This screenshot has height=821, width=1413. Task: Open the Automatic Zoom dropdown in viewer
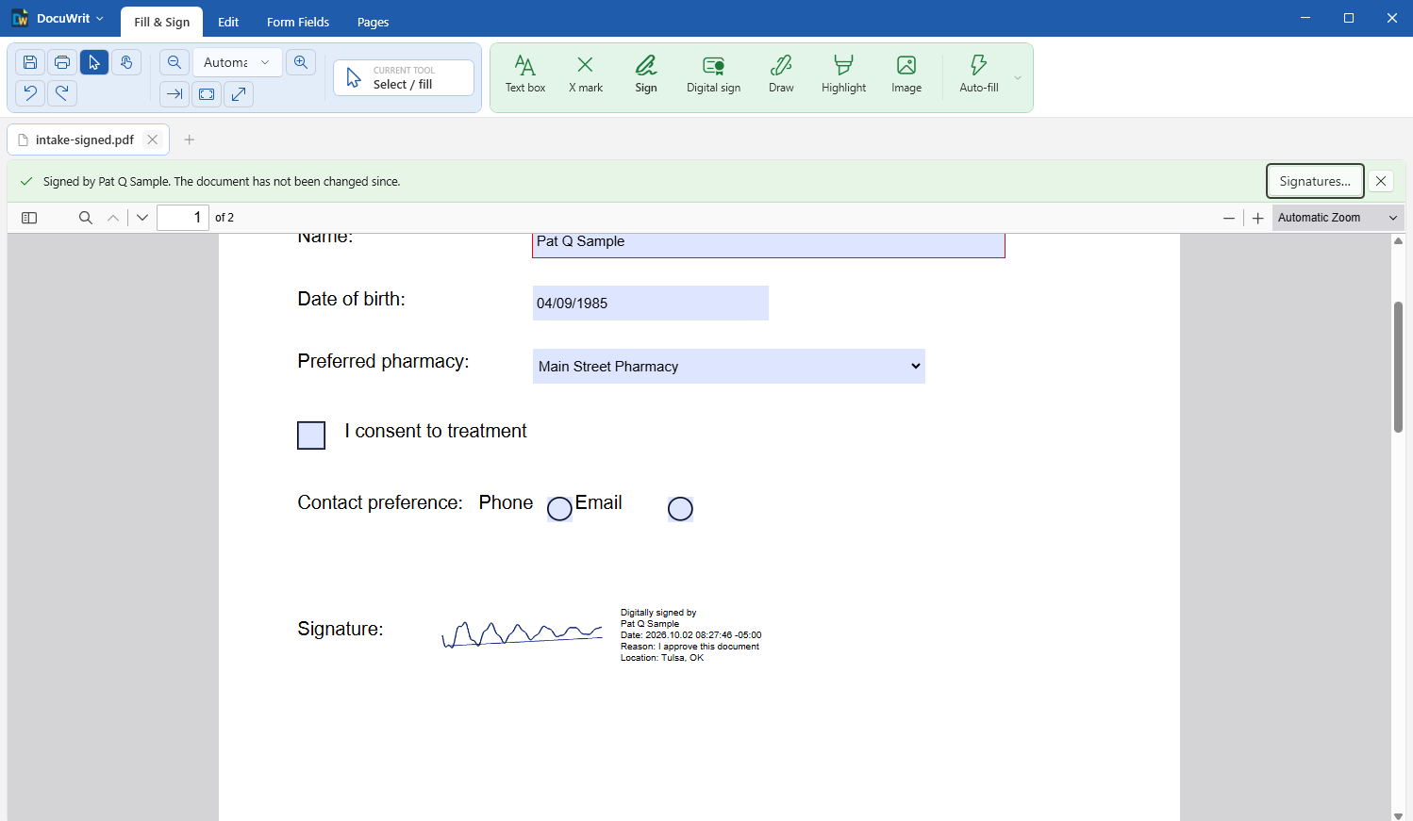(1338, 218)
